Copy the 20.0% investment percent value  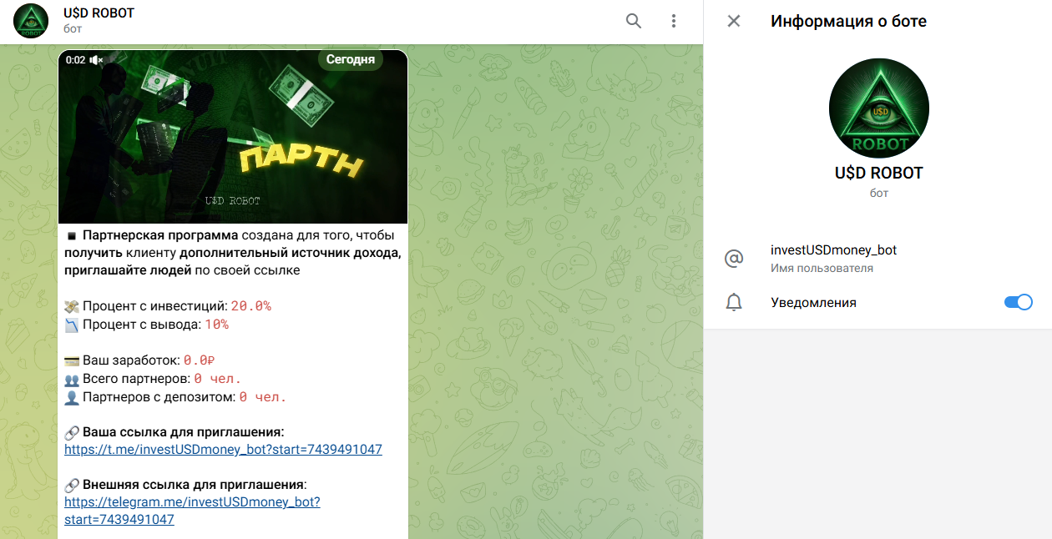tap(250, 306)
